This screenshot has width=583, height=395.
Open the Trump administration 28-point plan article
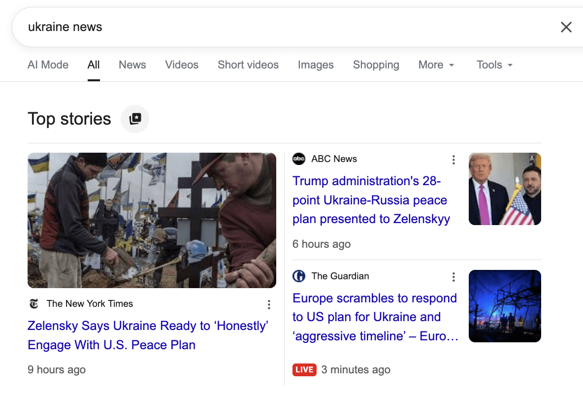coord(371,200)
